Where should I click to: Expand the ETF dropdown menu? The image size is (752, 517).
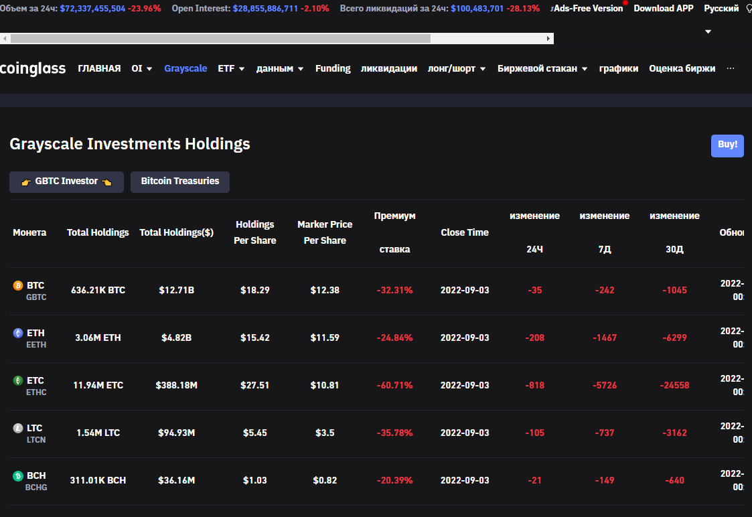coord(230,68)
